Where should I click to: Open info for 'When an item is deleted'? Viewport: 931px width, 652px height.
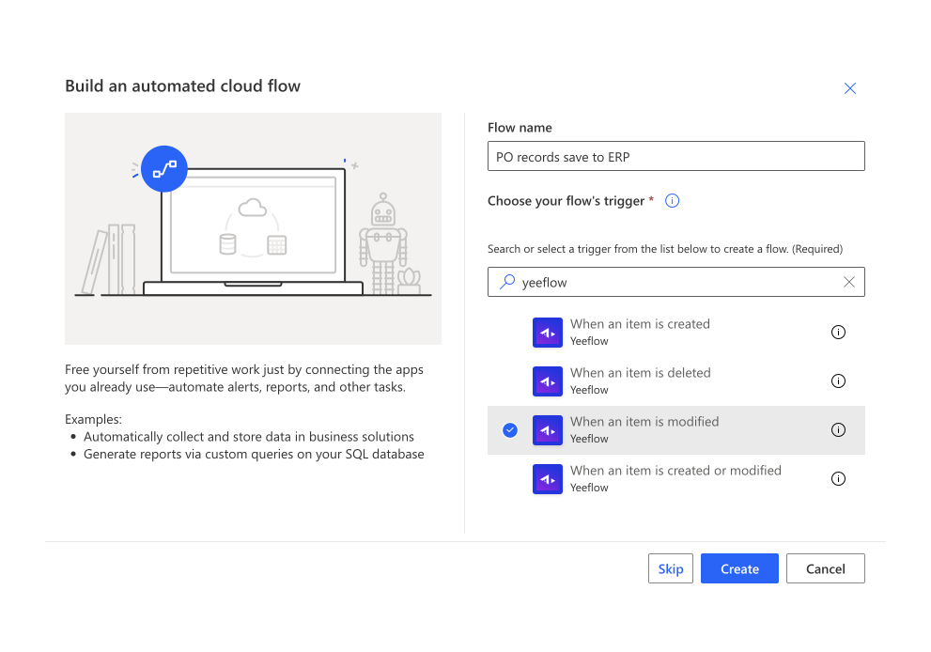click(838, 381)
